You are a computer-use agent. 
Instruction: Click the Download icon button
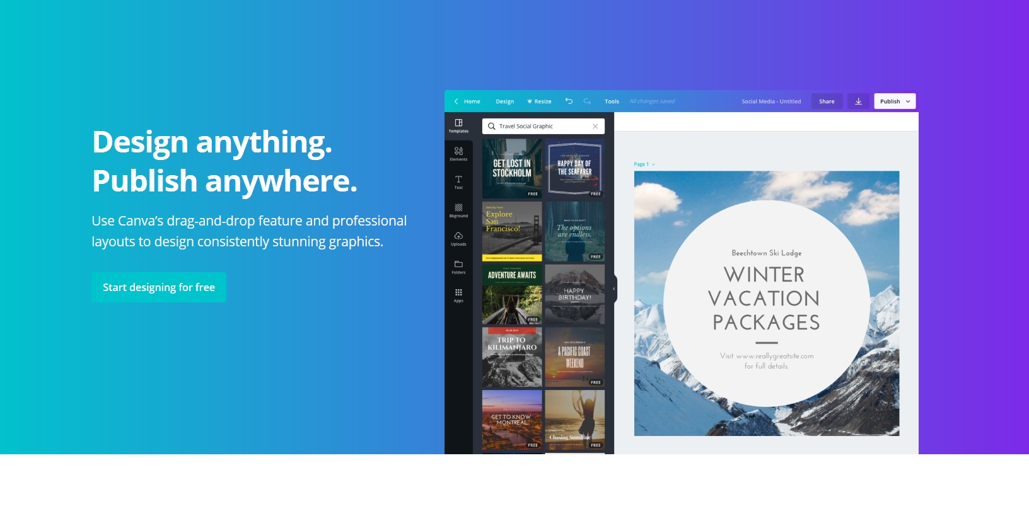pyautogui.click(x=858, y=101)
